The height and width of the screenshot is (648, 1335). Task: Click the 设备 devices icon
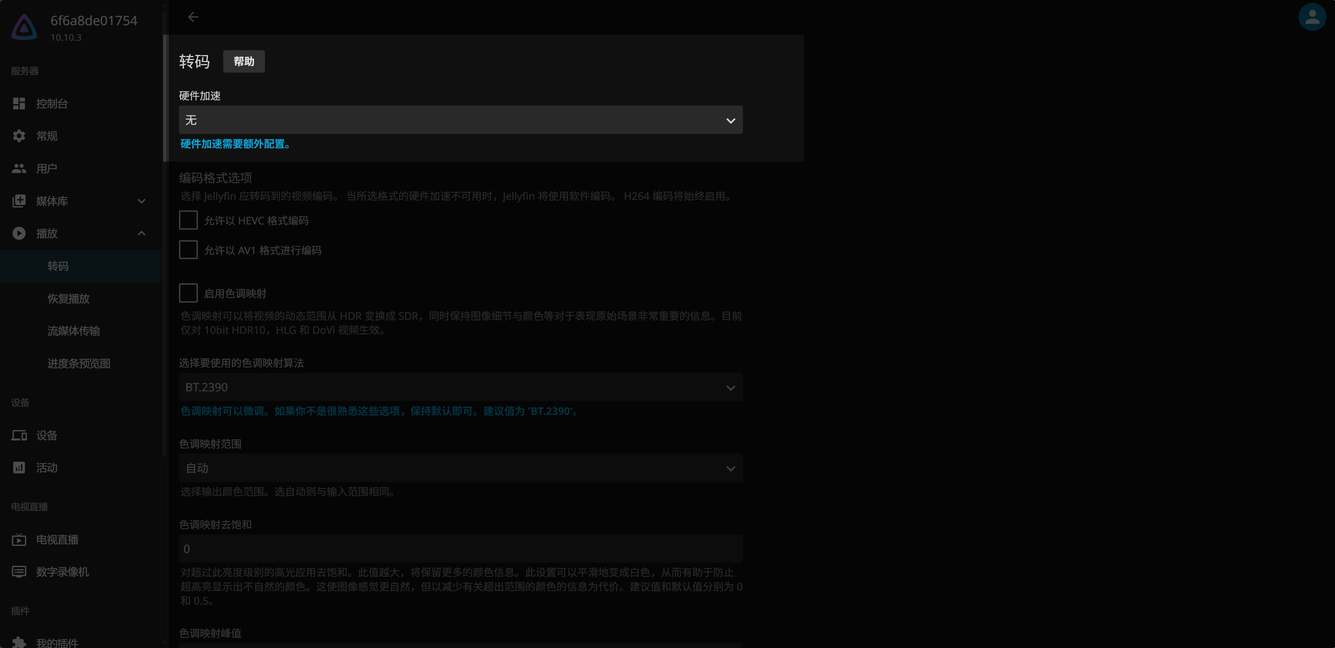(19, 435)
